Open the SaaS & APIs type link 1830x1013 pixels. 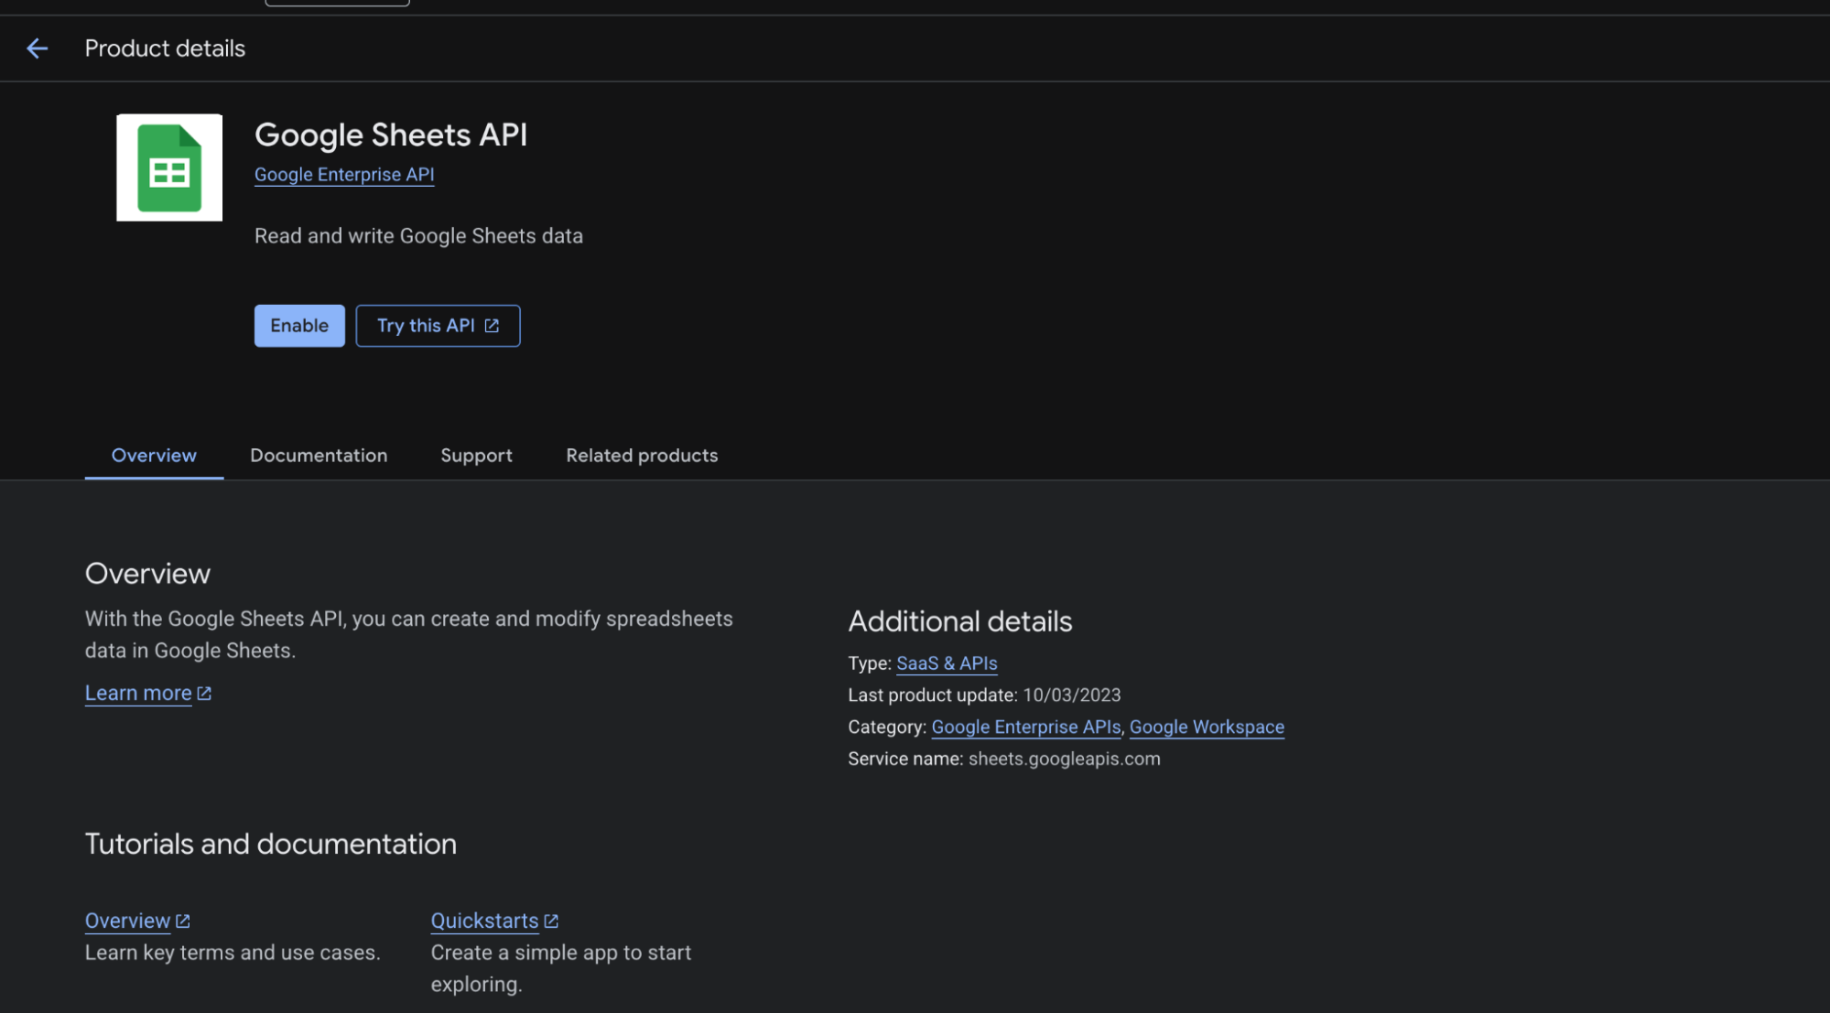[947, 663]
